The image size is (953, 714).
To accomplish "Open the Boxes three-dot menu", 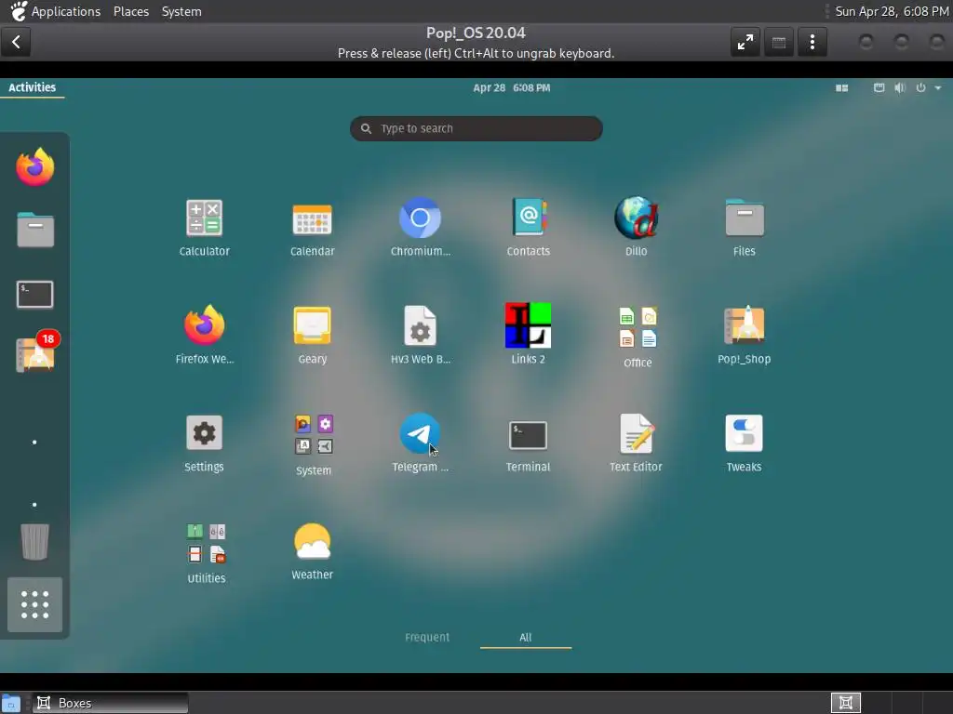I will point(812,42).
